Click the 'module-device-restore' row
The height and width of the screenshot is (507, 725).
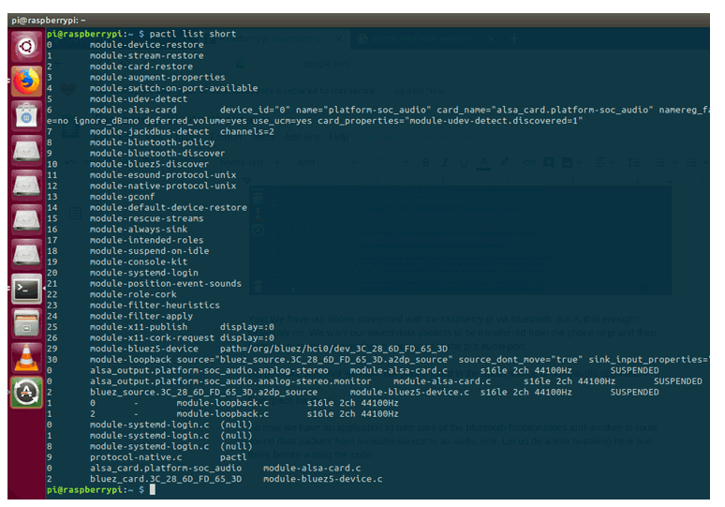point(146,45)
